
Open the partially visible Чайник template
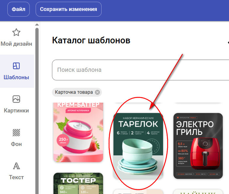tap(198, 191)
